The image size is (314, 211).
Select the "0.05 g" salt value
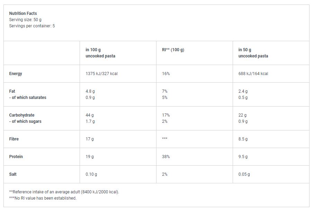coord(244,174)
